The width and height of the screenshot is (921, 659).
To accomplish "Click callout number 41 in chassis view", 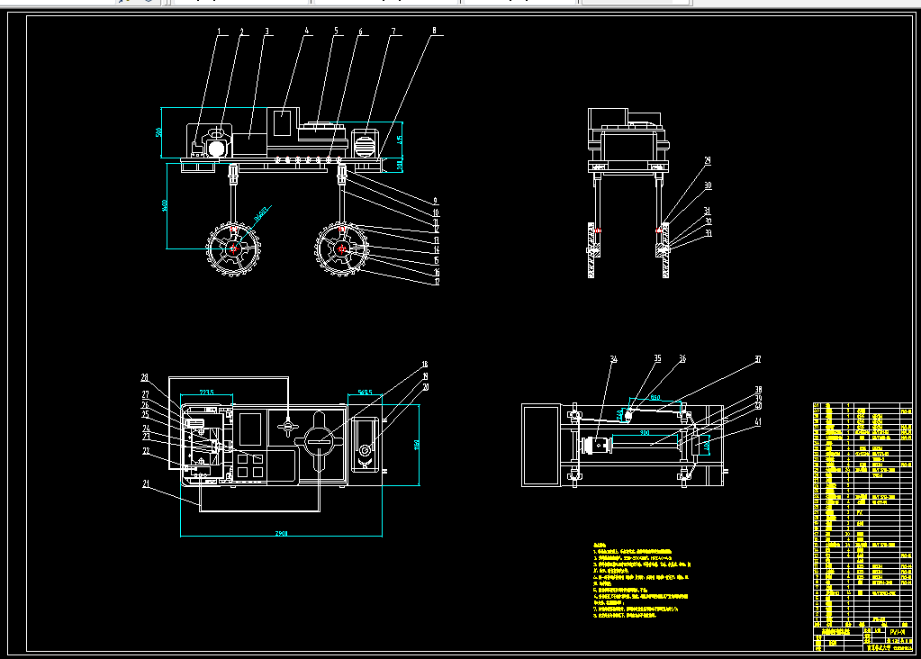I will click(x=758, y=421).
